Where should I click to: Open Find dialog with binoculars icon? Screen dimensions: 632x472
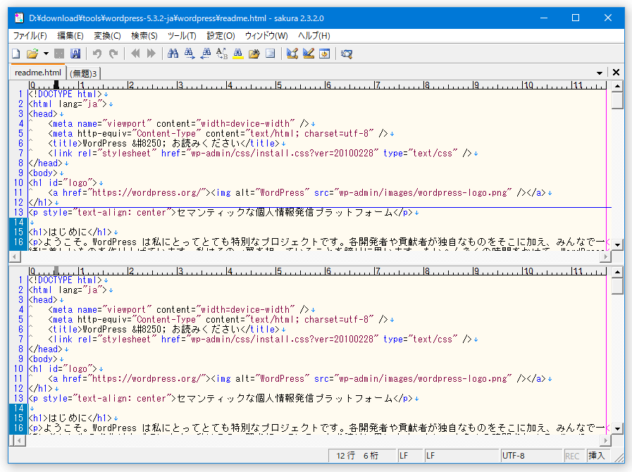(173, 54)
